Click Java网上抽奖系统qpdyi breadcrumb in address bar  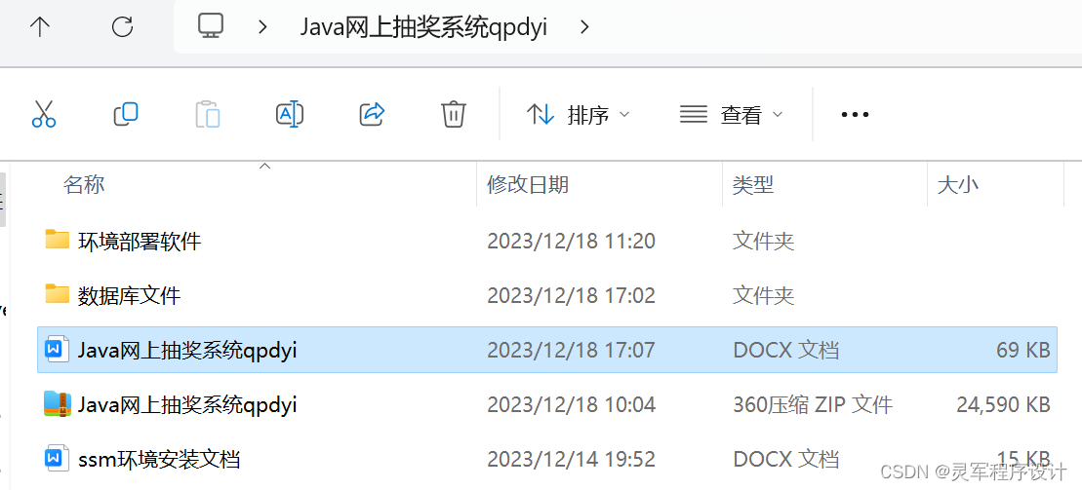[x=423, y=27]
